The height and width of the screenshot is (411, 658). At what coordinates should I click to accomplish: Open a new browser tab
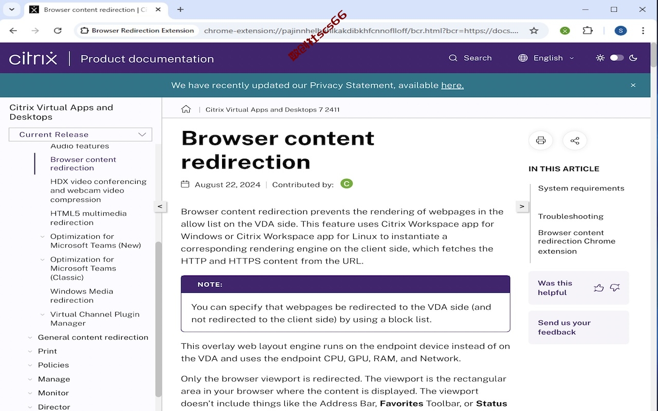[x=180, y=9]
